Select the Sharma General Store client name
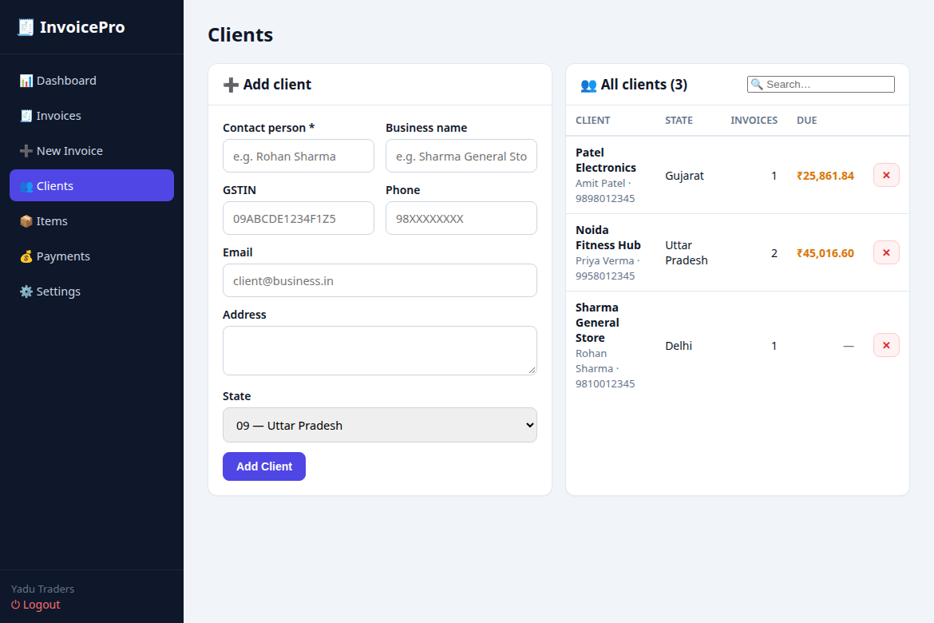Screen dimensions: 934x623 click(x=597, y=323)
